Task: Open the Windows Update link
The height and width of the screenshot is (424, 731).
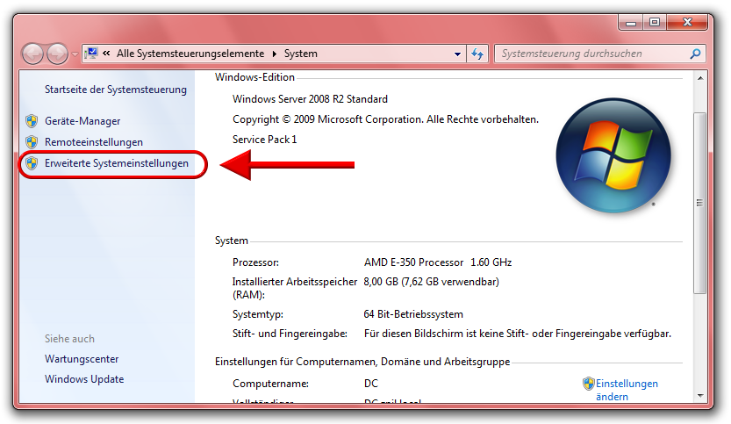Action: [84, 379]
